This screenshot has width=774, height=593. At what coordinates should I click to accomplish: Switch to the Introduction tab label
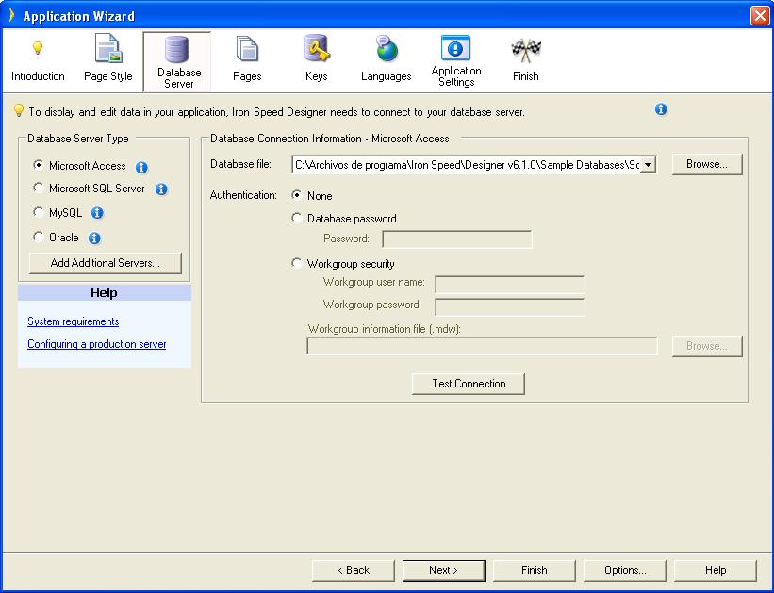pos(38,76)
